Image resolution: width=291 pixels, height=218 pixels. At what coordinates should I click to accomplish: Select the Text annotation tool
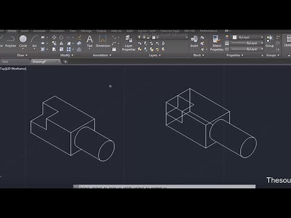(90, 41)
